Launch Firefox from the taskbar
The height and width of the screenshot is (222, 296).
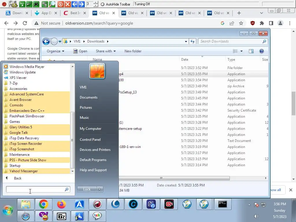coord(62,204)
